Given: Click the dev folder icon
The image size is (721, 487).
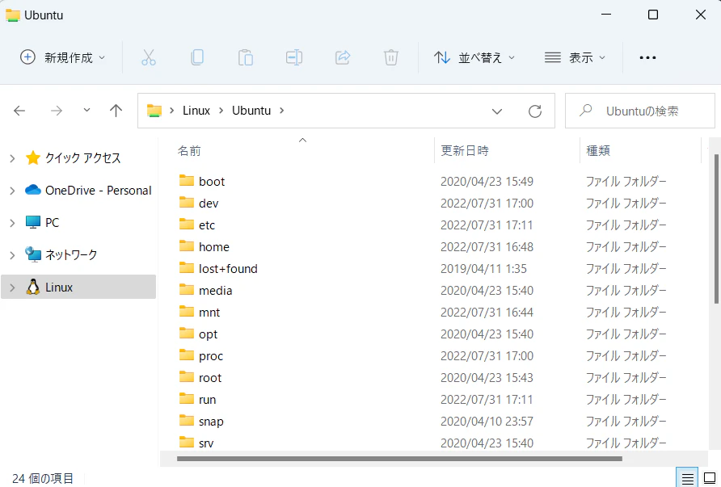Looking at the screenshot, I should 186,202.
